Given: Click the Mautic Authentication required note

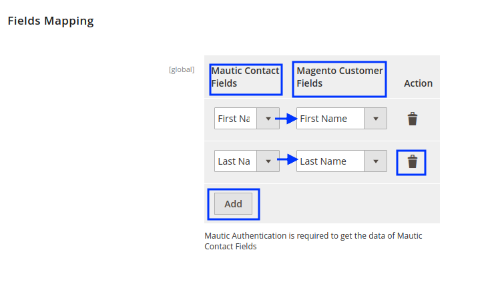Looking at the screenshot, I should tap(312, 241).
